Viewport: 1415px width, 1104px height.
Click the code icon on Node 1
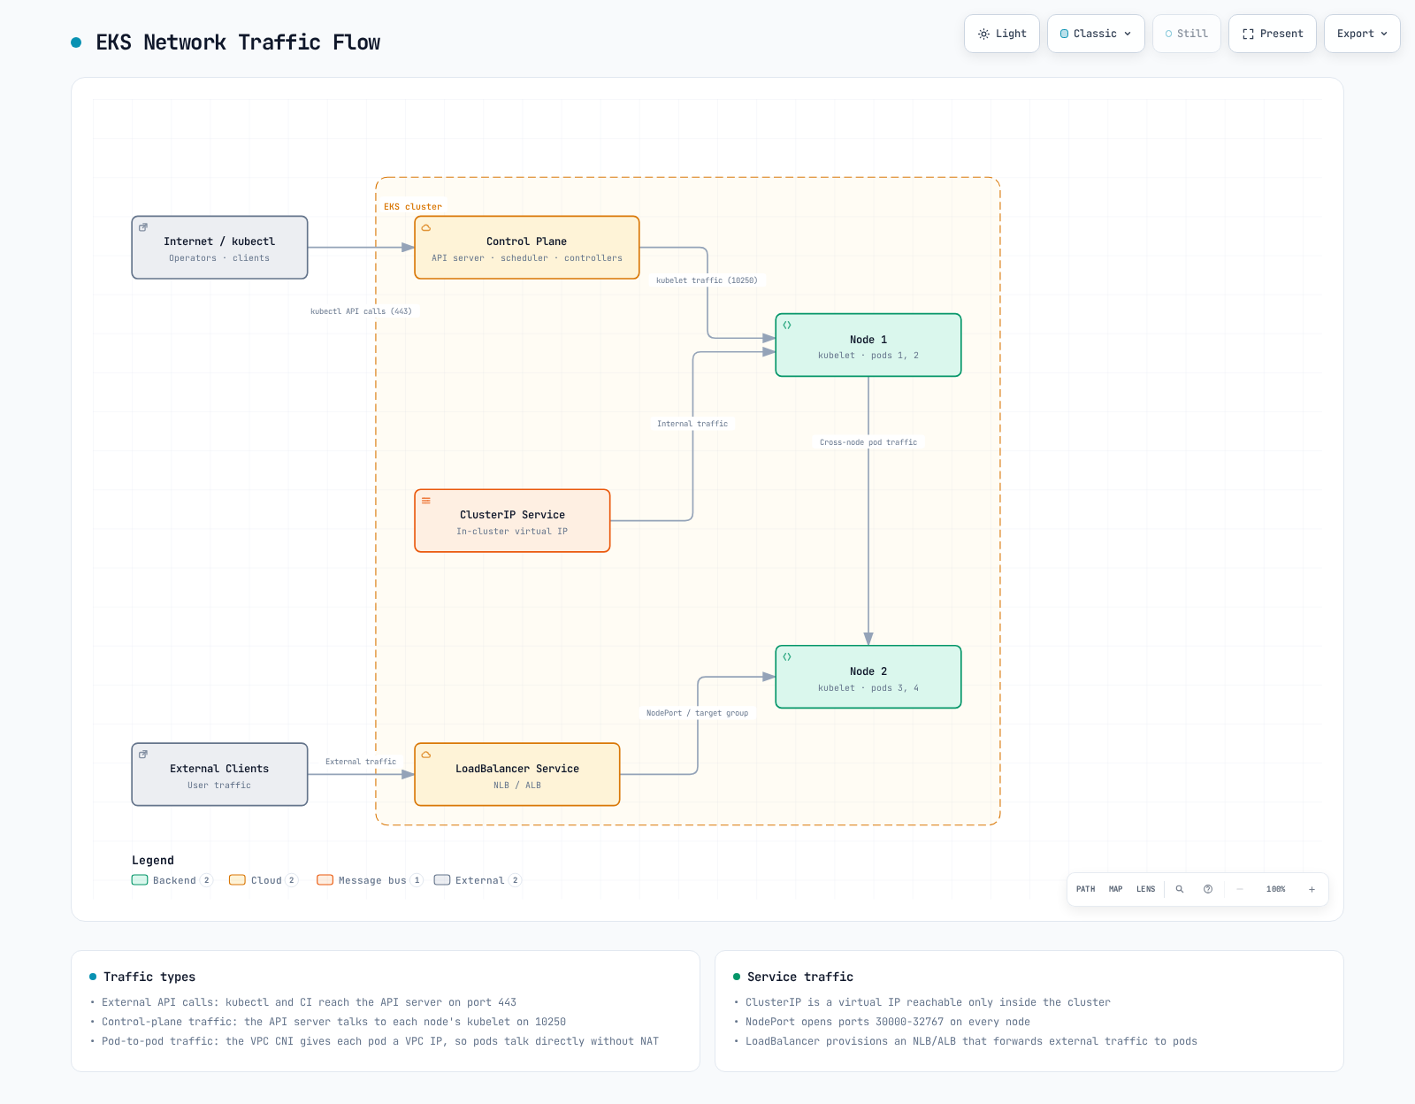[787, 326]
